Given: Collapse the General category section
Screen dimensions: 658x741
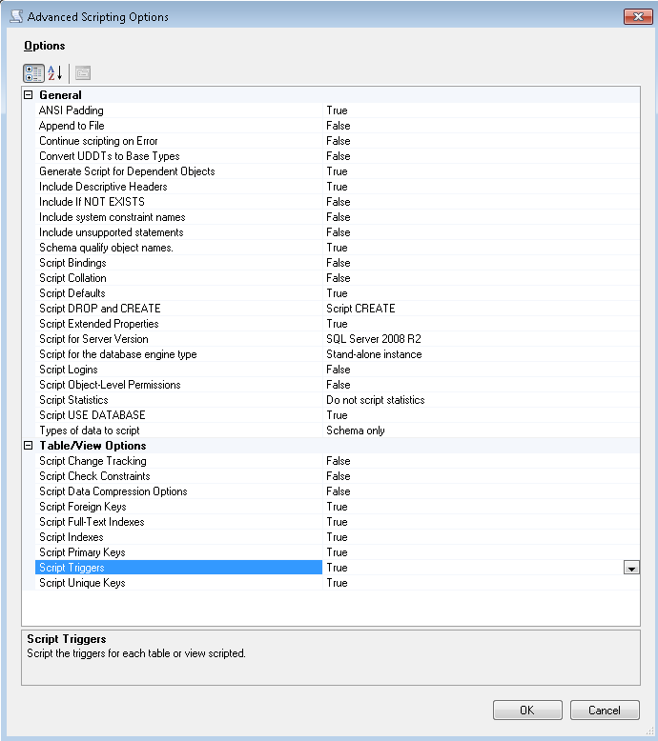Looking at the screenshot, I should point(29,95).
